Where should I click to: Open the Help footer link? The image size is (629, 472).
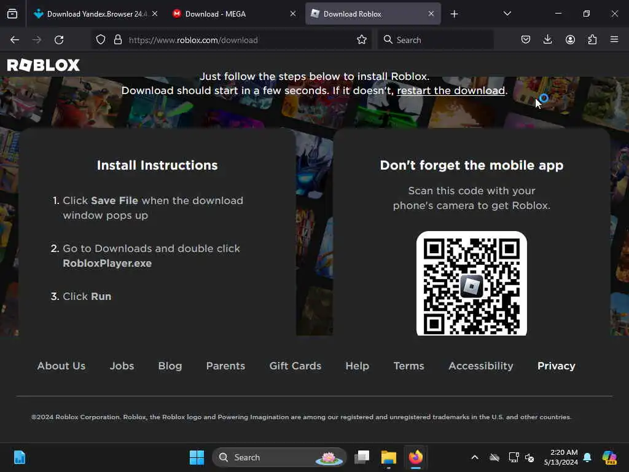pos(357,366)
